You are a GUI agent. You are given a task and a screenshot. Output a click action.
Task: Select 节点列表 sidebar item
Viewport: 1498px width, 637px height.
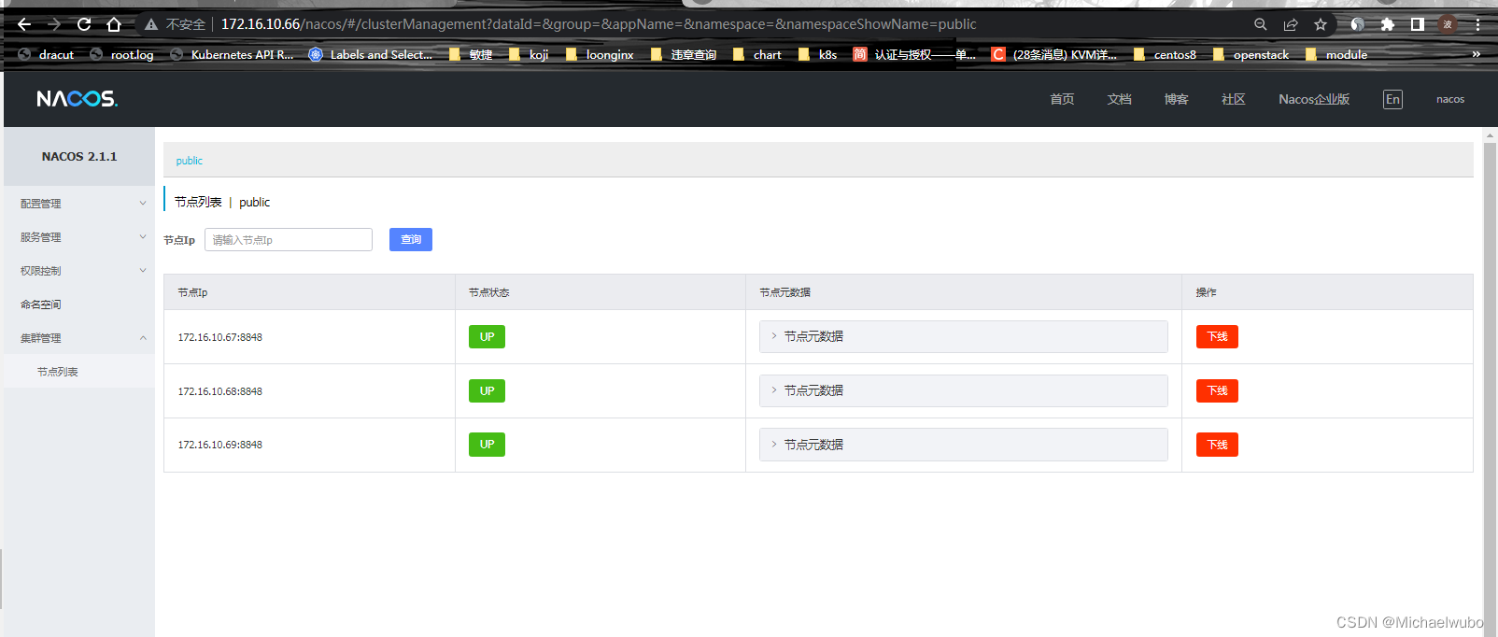[x=79, y=372]
